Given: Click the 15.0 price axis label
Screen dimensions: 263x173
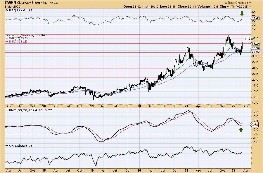Looking at the screenshot, I should (255, 91).
